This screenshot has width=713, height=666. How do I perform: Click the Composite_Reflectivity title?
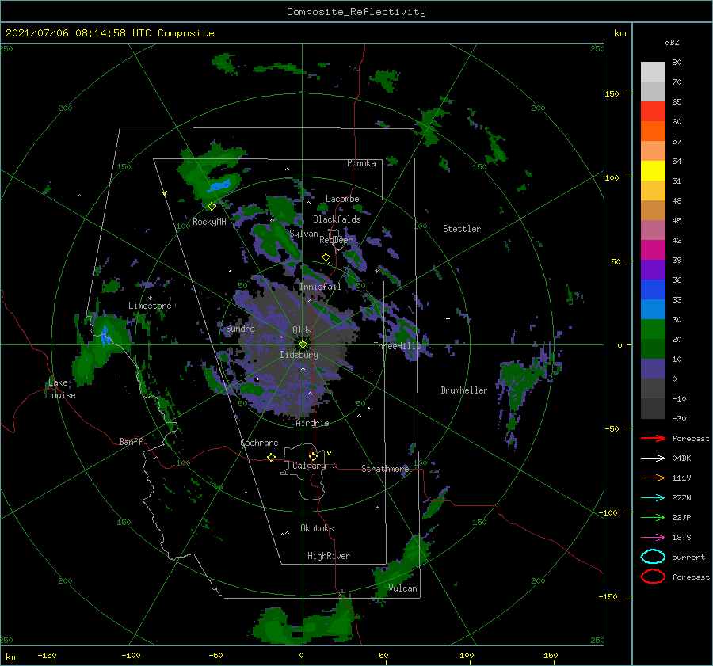(356, 12)
